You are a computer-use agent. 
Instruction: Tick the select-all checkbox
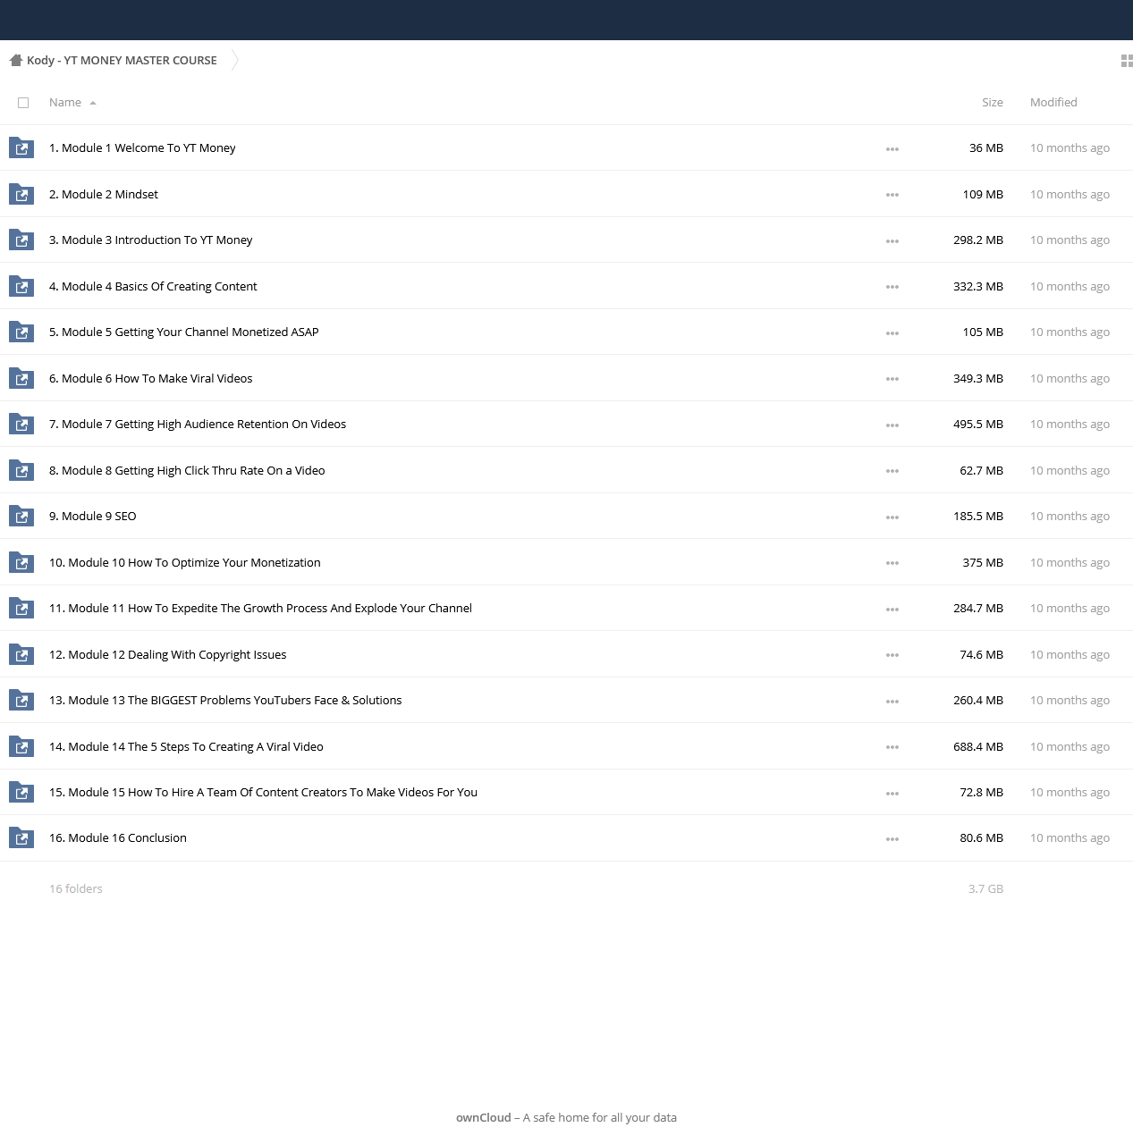tap(23, 103)
